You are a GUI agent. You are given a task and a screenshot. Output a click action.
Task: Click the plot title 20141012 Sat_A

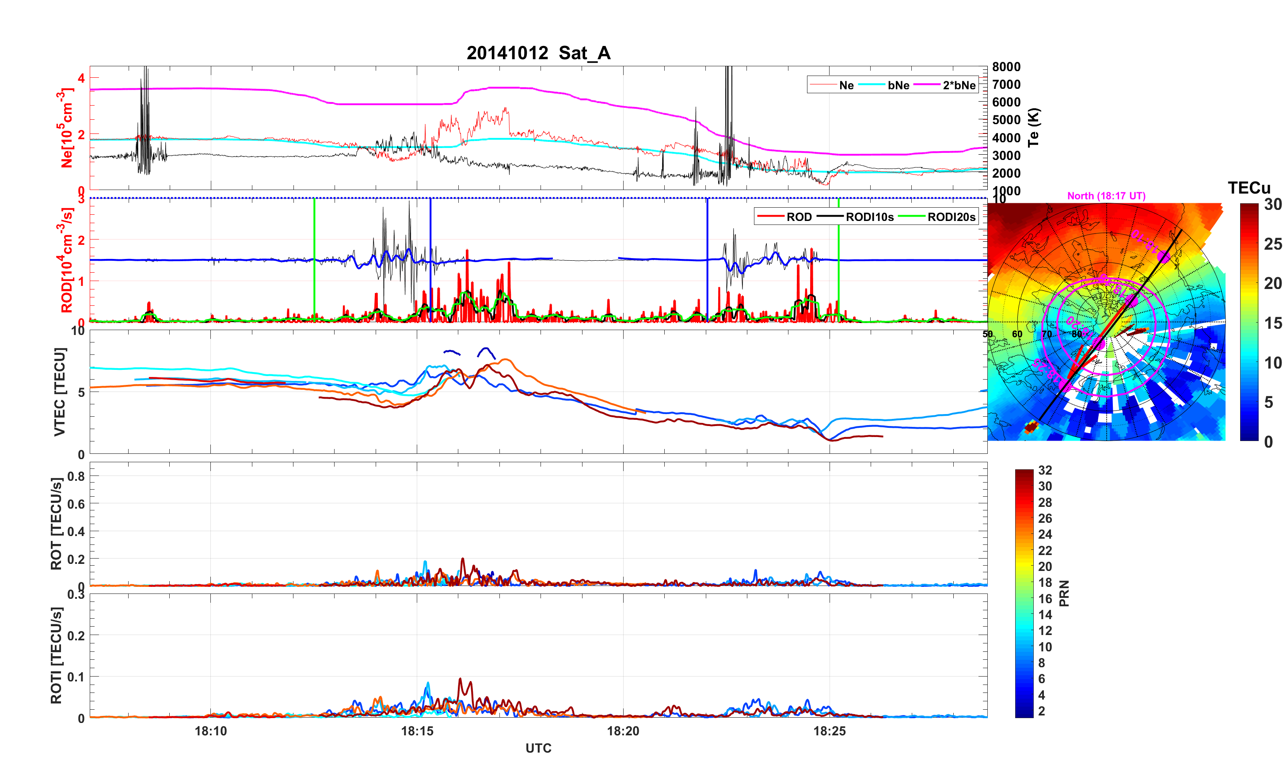pyautogui.click(x=538, y=53)
